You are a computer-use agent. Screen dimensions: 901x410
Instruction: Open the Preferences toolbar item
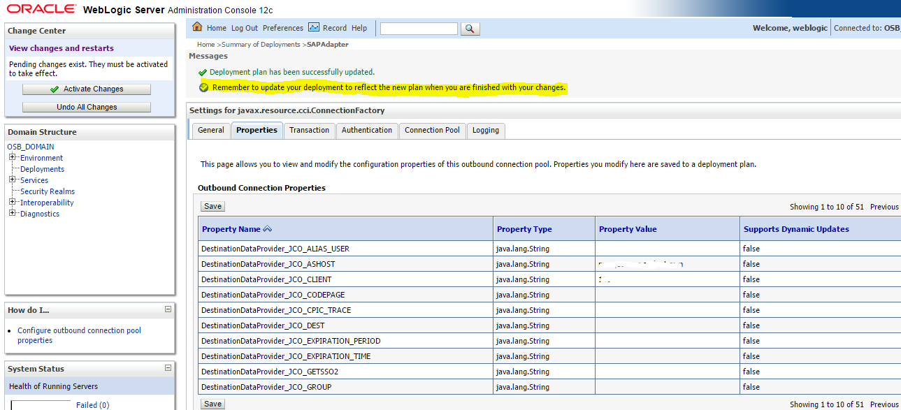282,27
